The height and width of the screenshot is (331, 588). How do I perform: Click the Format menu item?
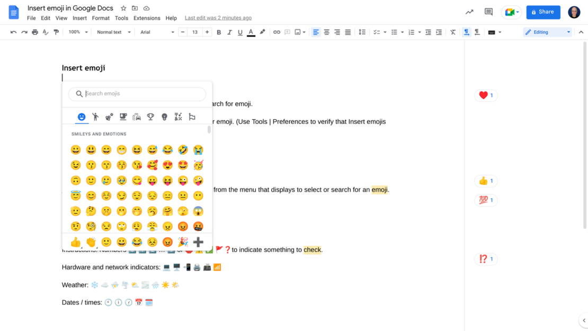[x=101, y=17]
